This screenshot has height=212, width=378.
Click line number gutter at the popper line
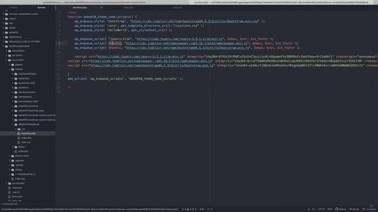60,44
